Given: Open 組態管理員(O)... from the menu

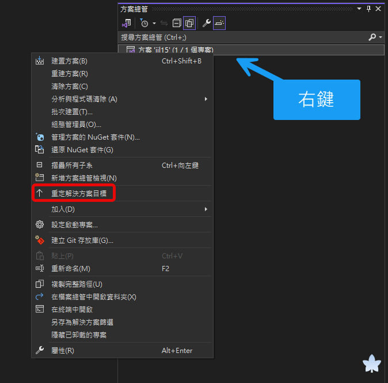Looking at the screenshot, I should click(76, 125).
